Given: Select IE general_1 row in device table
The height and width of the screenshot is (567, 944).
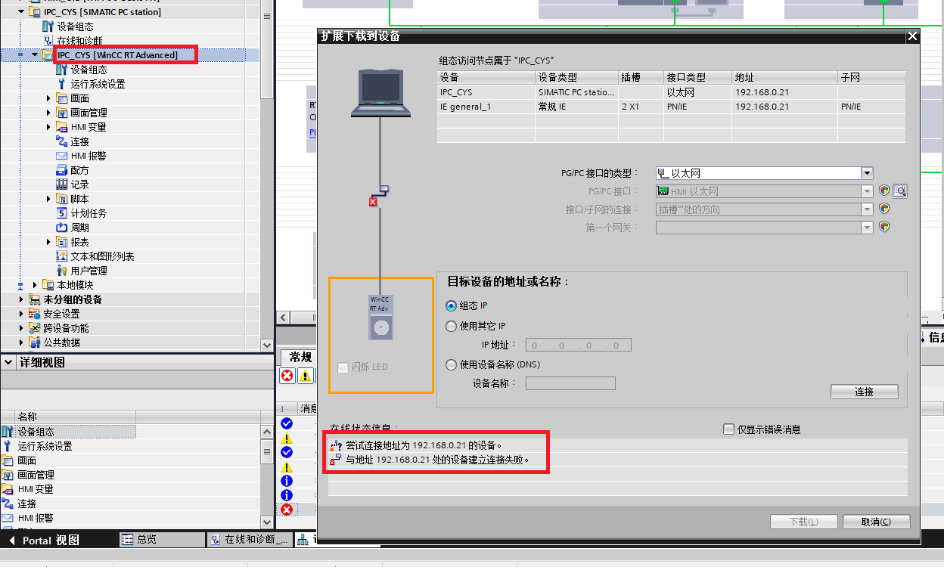Looking at the screenshot, I should pos(671,107).
